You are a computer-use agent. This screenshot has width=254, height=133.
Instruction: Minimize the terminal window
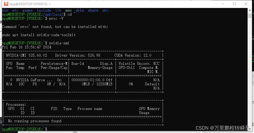[223, 4]
